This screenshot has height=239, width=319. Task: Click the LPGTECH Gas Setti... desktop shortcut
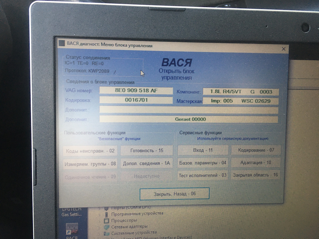click(x=72, y=212)
